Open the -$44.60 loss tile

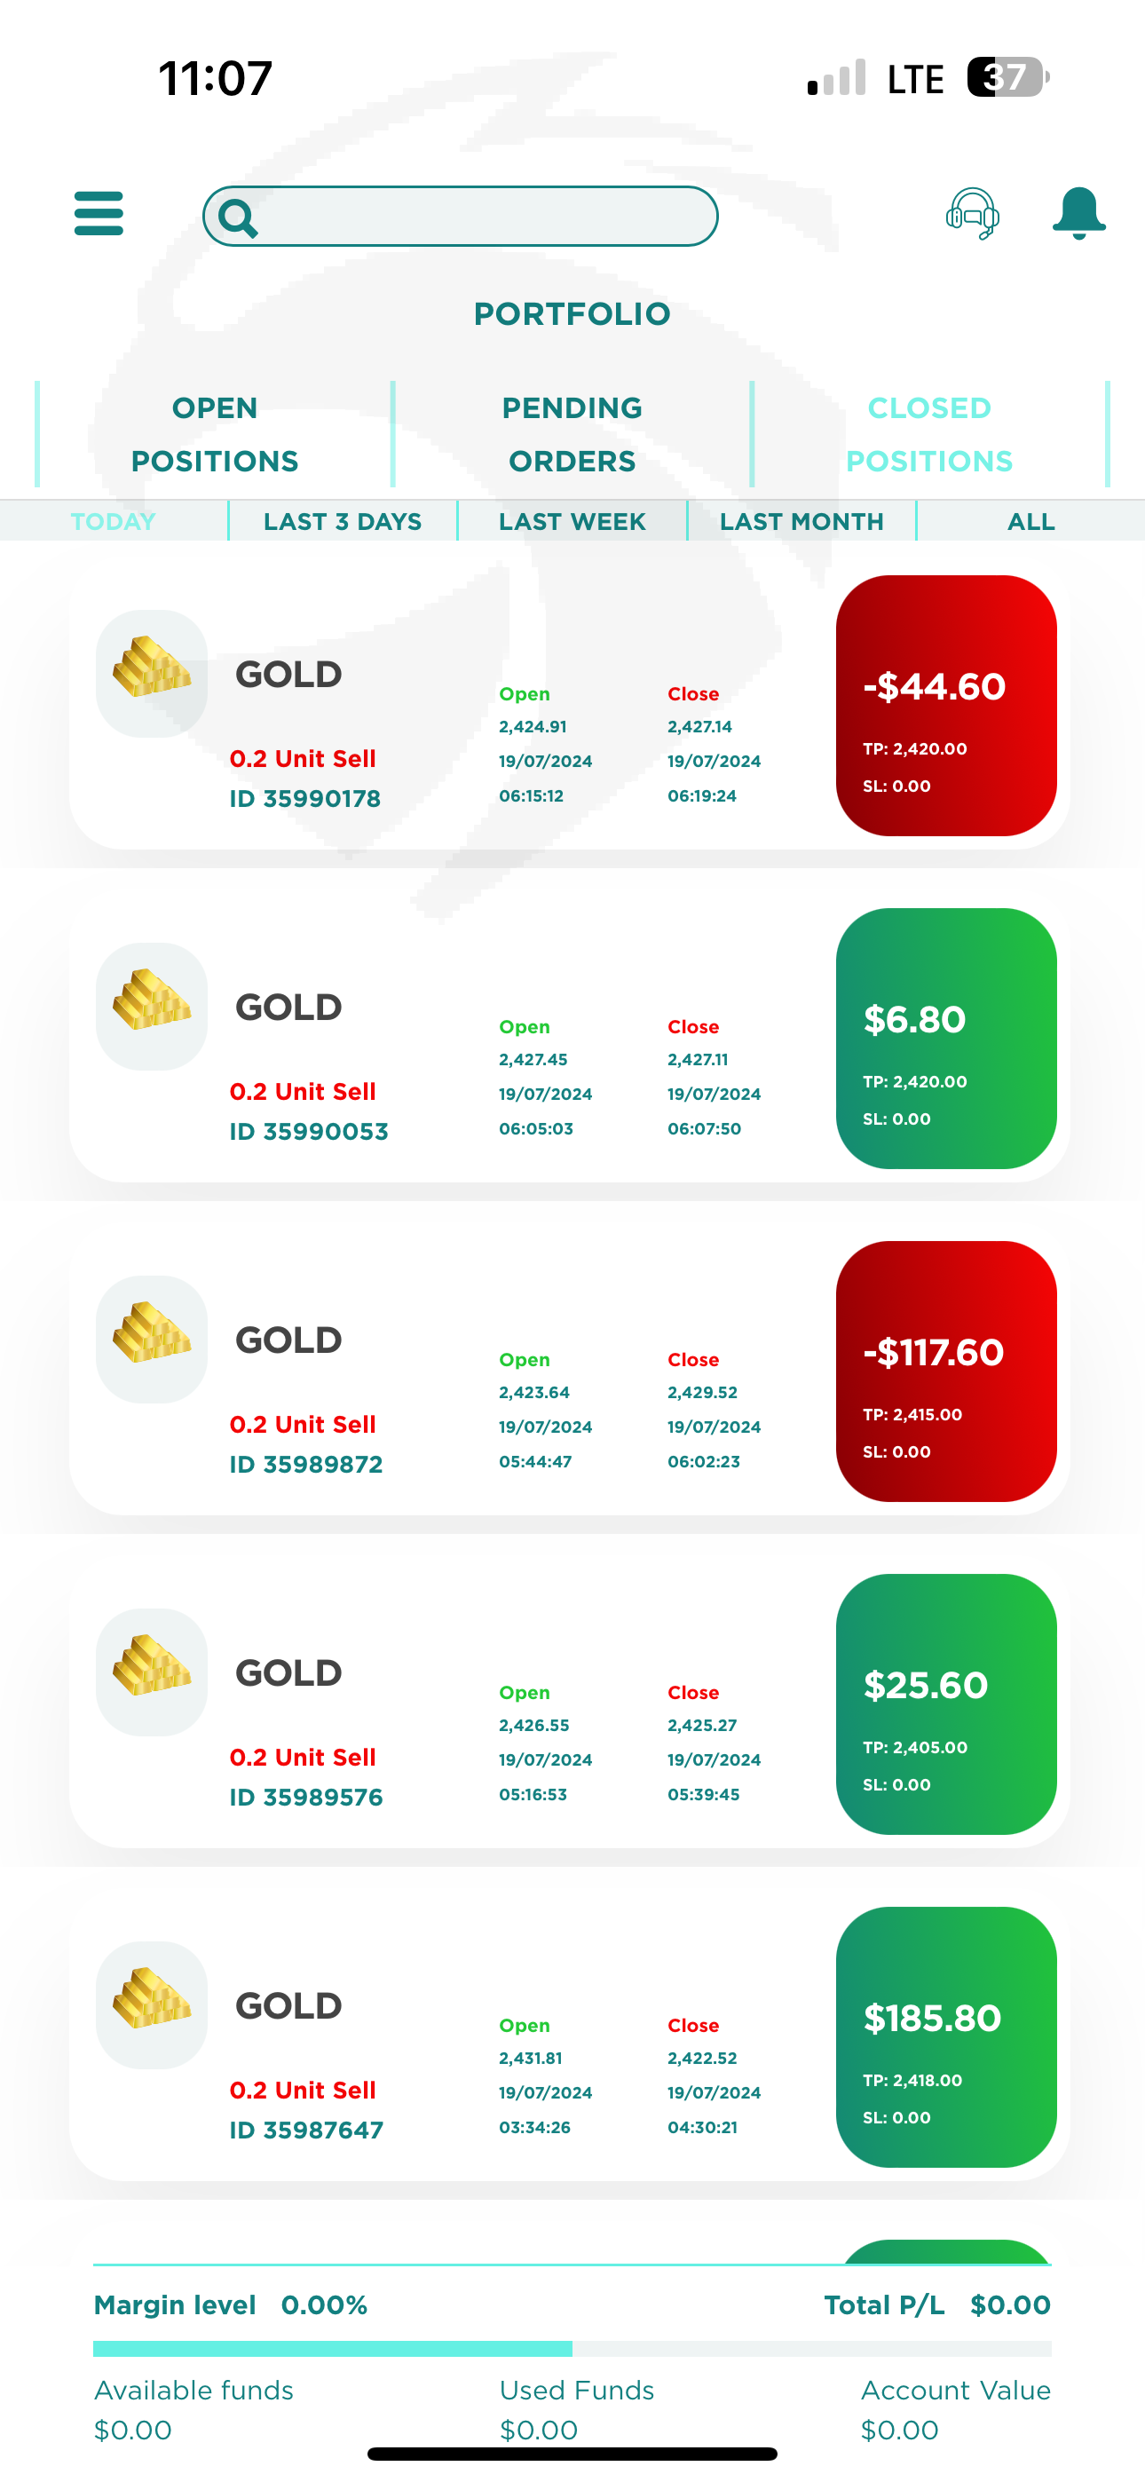(x=946, y=706)
